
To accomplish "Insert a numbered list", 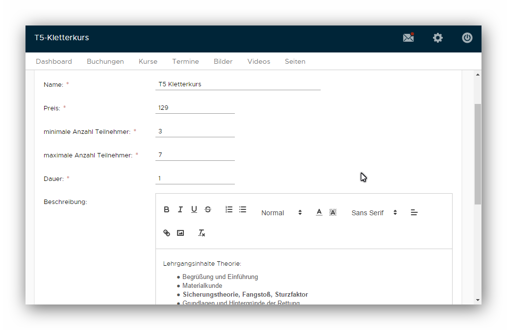I will click(x=229, y=209).
